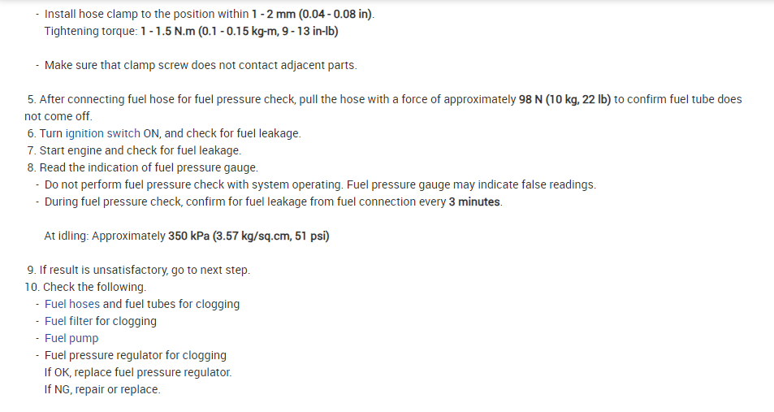Click step 7 "Start engine" line
Viewport: 774px width, 412px height.
134,150
